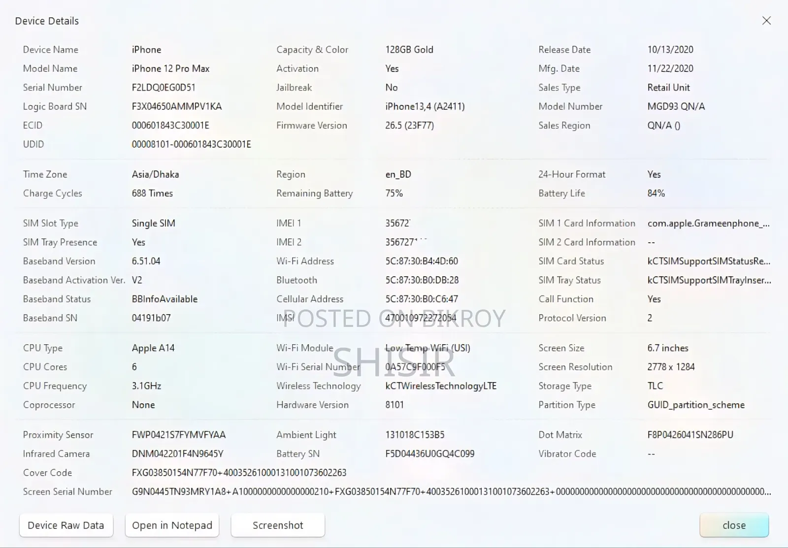Click model number MGD93 QN/A
This screenshot has height=548, width=788.
pyautogui.click(x=676, y=106)
